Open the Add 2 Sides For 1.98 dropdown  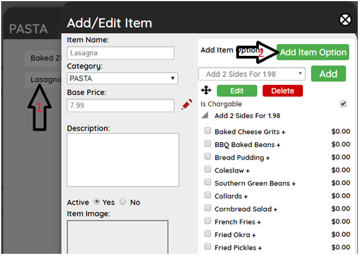pyautogui.click(x=252, y=74)
